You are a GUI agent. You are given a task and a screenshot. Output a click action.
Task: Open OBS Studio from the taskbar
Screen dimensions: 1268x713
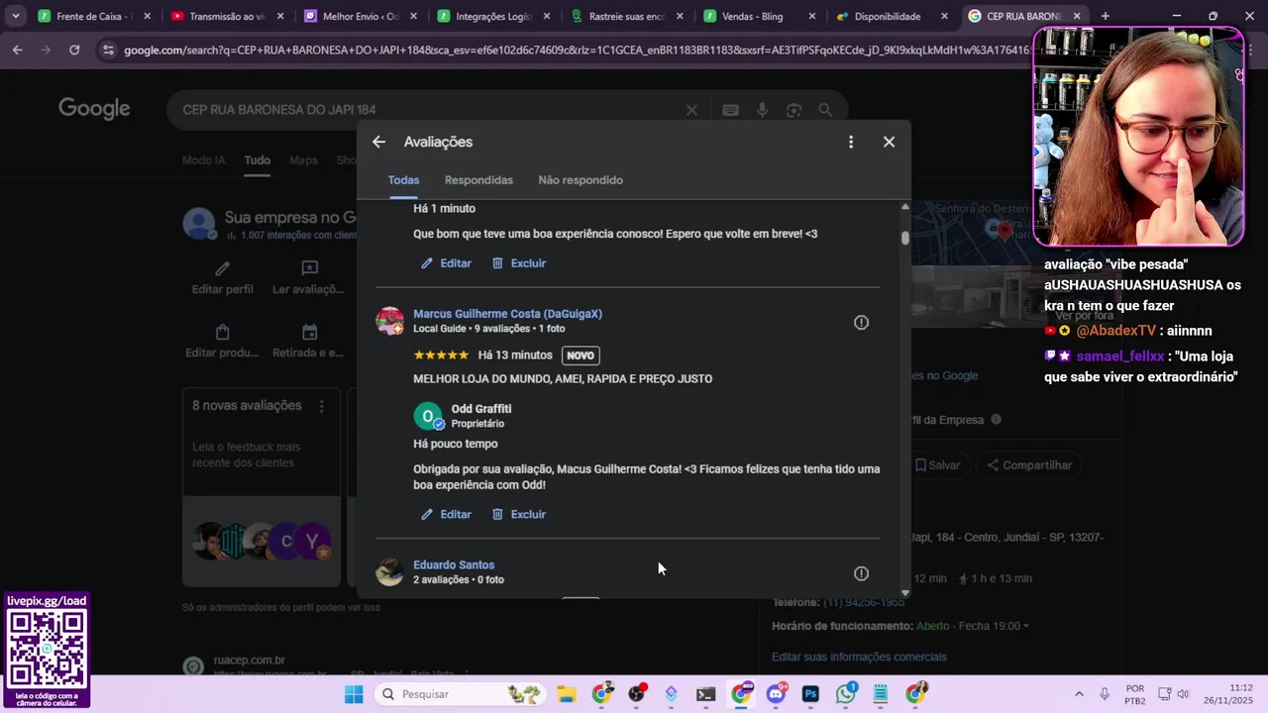tap(637, 694)
